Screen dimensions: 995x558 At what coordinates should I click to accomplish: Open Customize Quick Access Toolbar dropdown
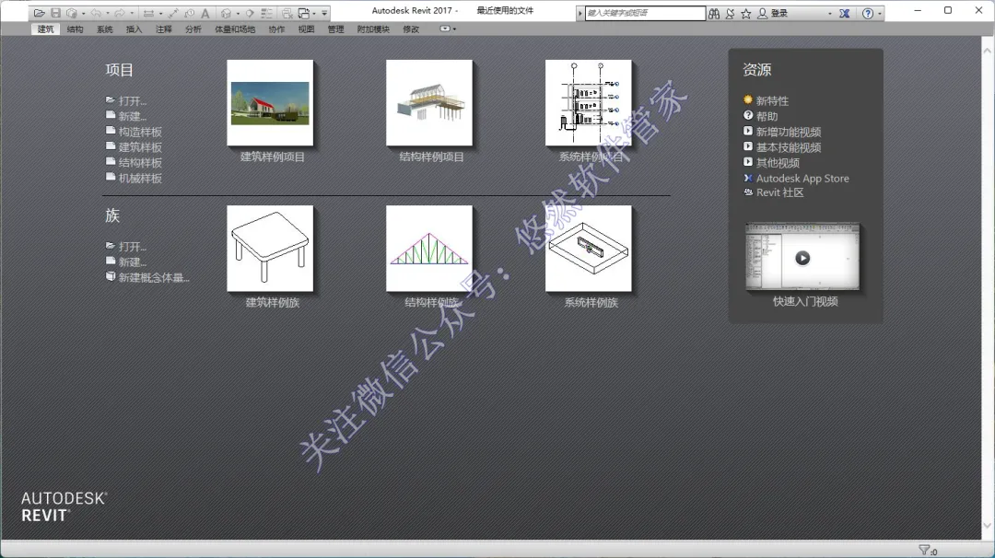pyautogui.click(x=324, y=13)
